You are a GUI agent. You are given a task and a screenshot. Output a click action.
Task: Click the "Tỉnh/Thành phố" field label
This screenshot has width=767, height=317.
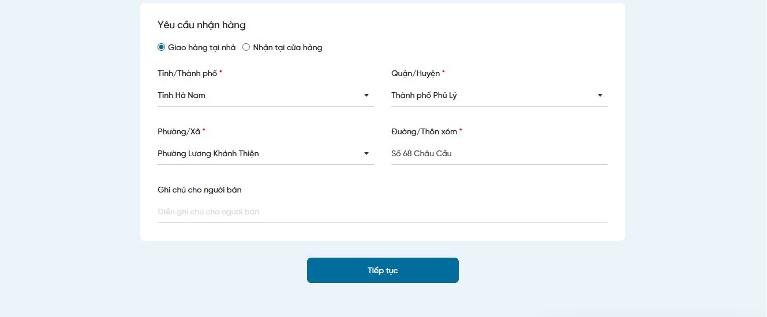[x=188, y=73]
